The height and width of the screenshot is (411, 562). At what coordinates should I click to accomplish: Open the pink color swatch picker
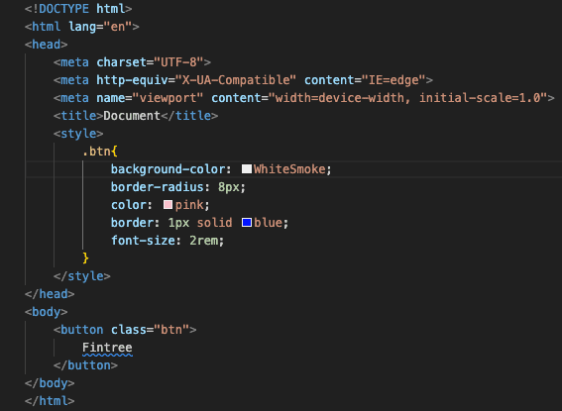[x=168, y=205]
